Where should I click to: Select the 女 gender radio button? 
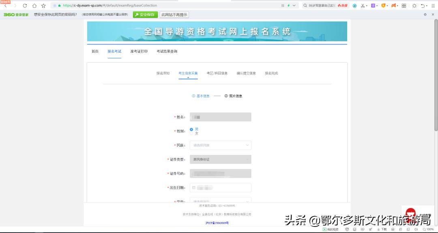[x=191, y=133]
